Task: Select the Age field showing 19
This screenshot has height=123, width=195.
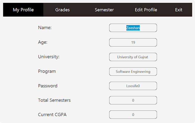Action: click(x=133, y=43)
